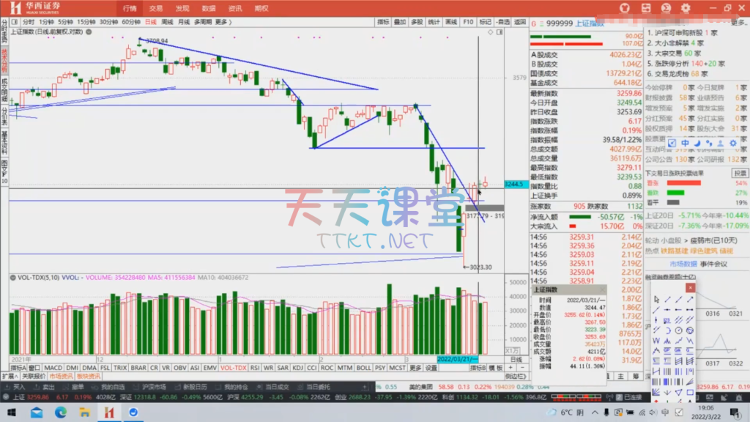
Task: Switch chart to 周线 weekly period
Action: [x=165, y=22]
